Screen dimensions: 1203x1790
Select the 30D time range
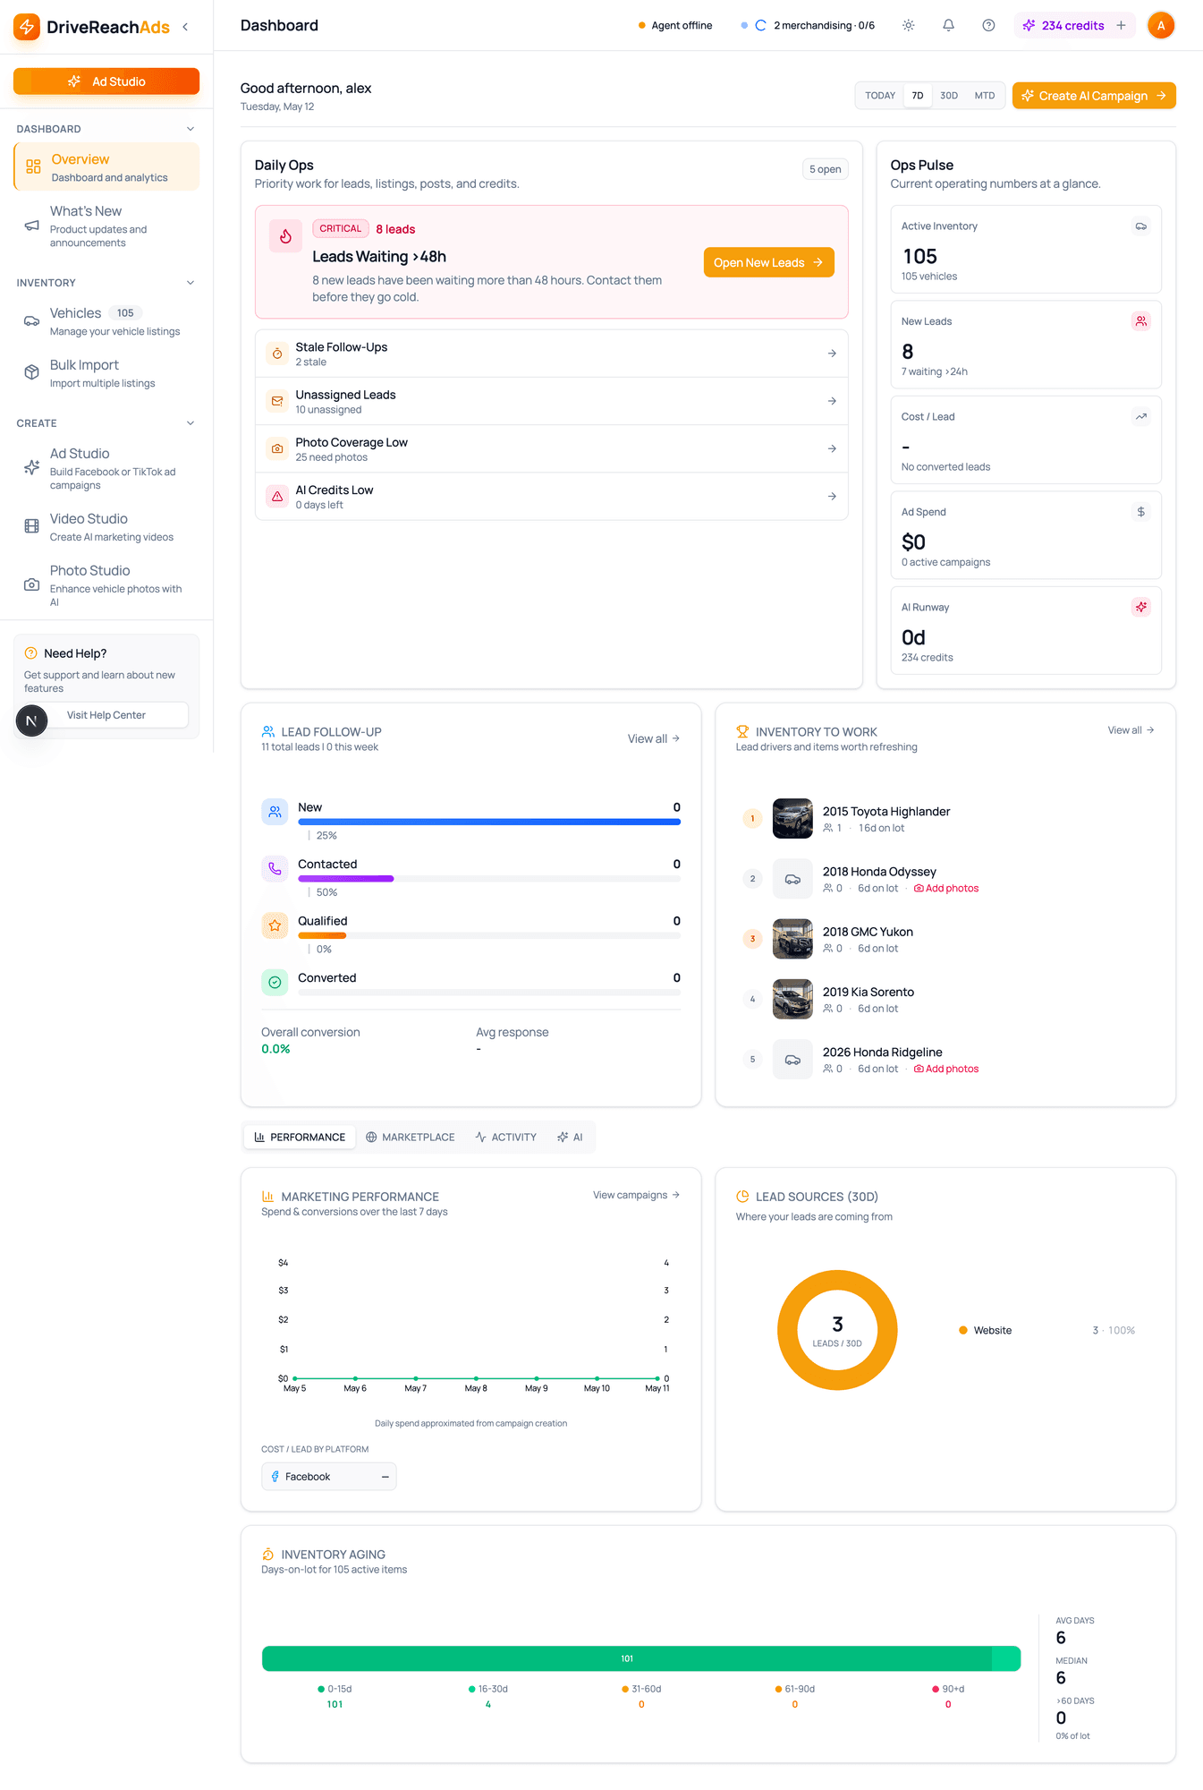pyautogui.click(x=949, y=96)
